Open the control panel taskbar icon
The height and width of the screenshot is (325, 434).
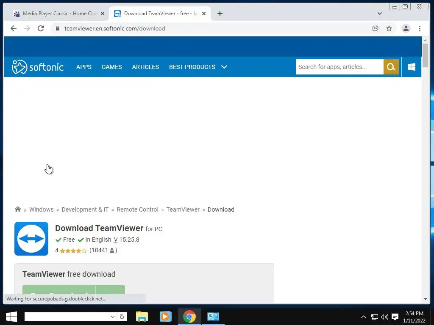(213, 317)
